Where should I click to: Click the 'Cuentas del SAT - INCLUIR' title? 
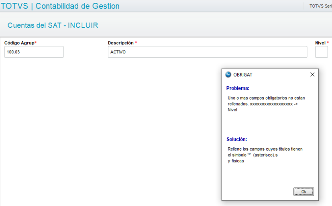[53, 25]
